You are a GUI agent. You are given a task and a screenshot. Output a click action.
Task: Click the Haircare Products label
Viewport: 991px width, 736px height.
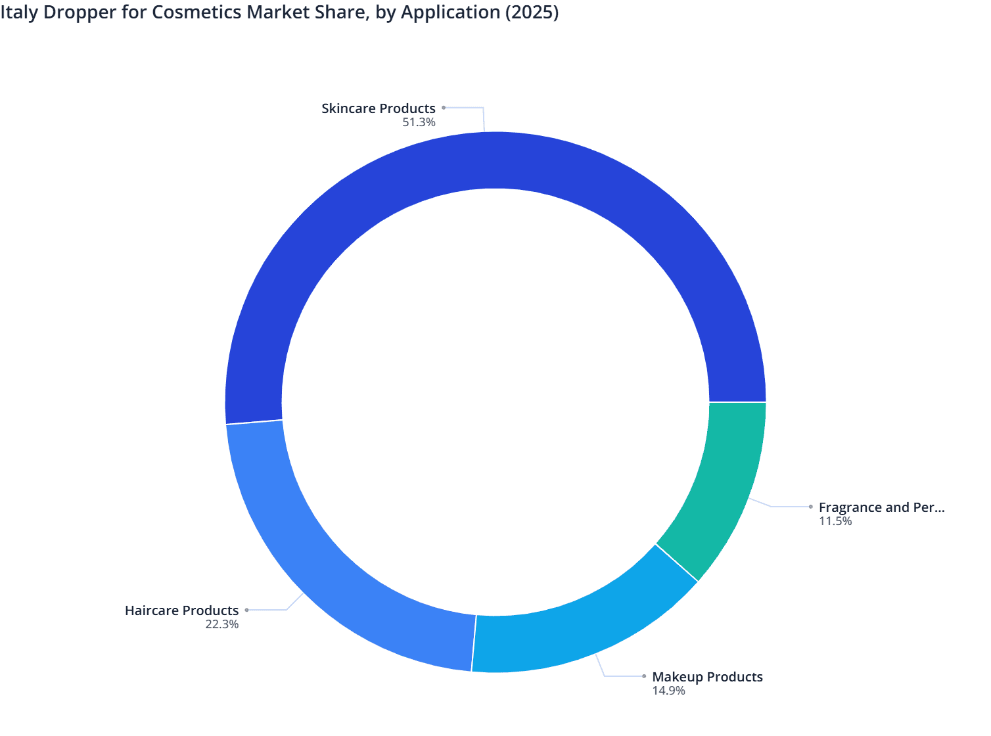click(x=181, y=610)
